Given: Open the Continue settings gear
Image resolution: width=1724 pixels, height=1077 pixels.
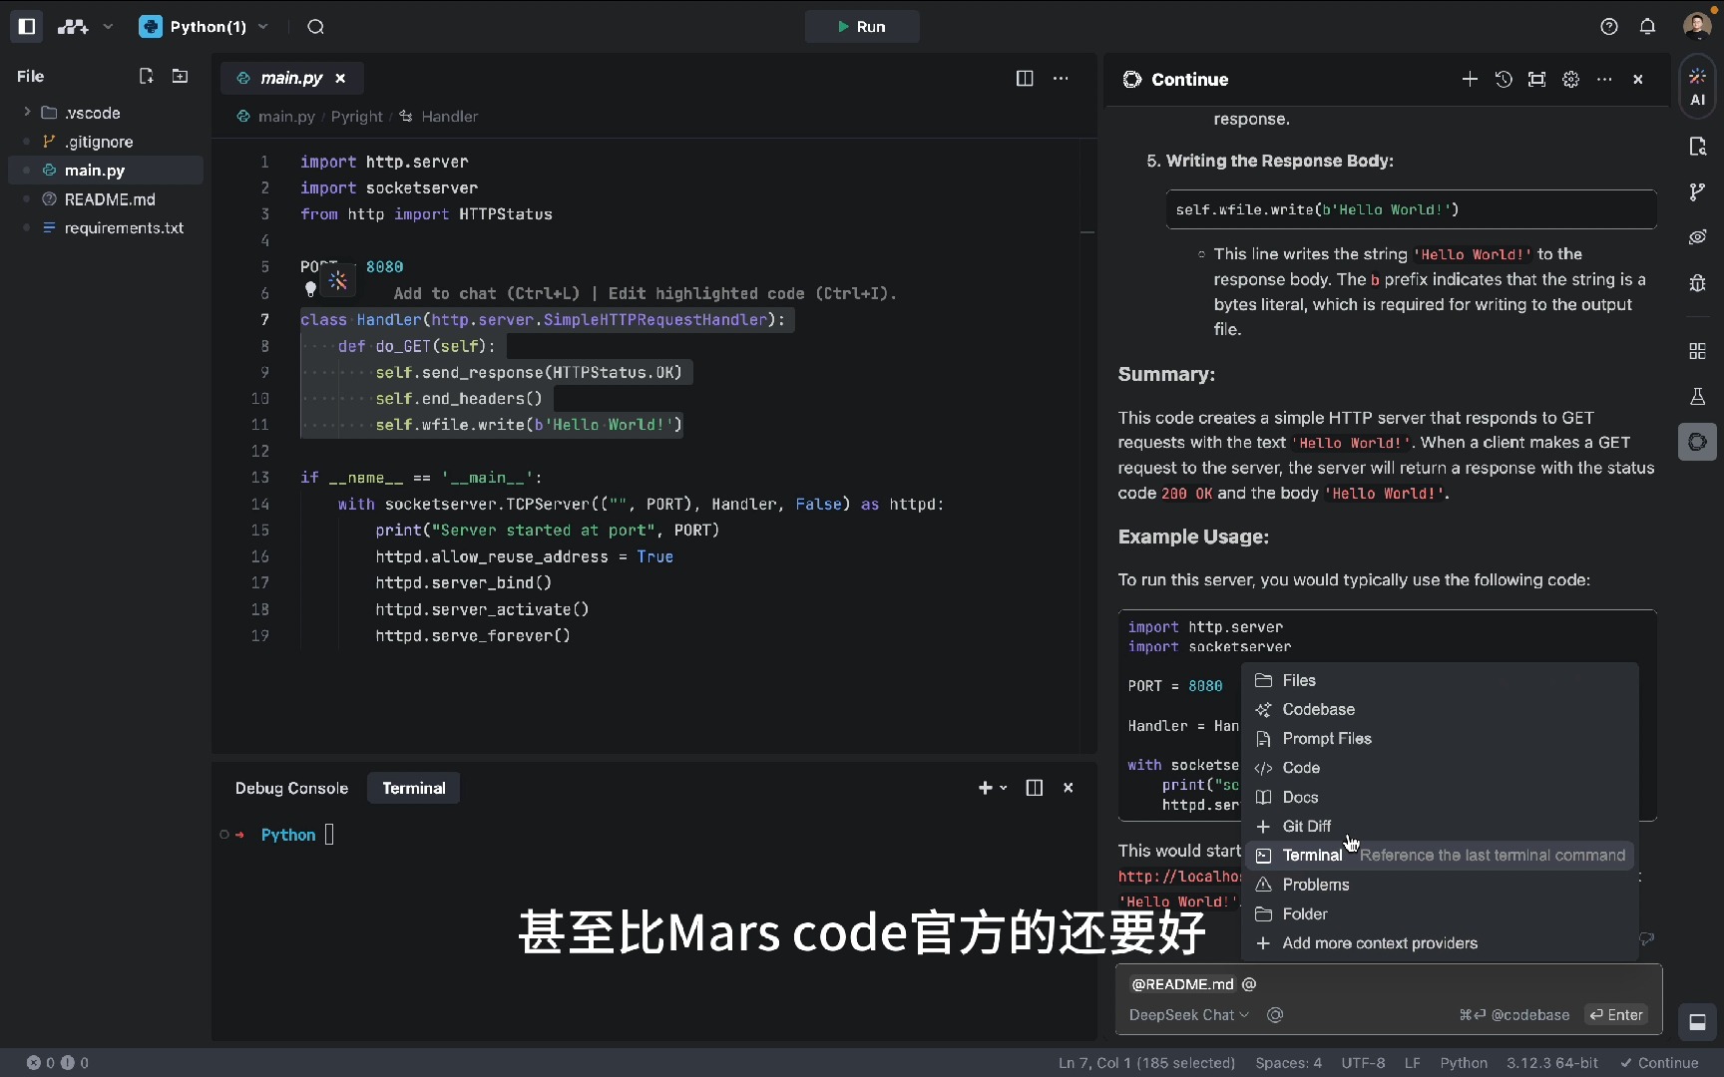Looking at the screenshot, I should point(1570,79).
